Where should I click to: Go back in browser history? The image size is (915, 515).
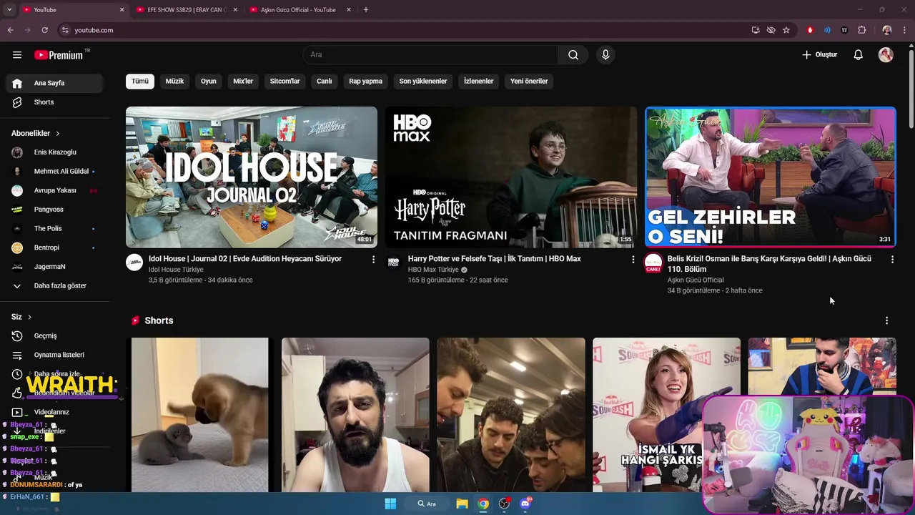10,30
